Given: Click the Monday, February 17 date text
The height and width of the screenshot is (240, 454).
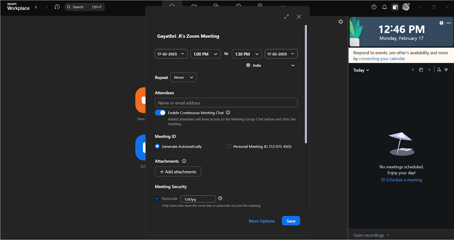Looking at the screenshot, I should point(402,38).
